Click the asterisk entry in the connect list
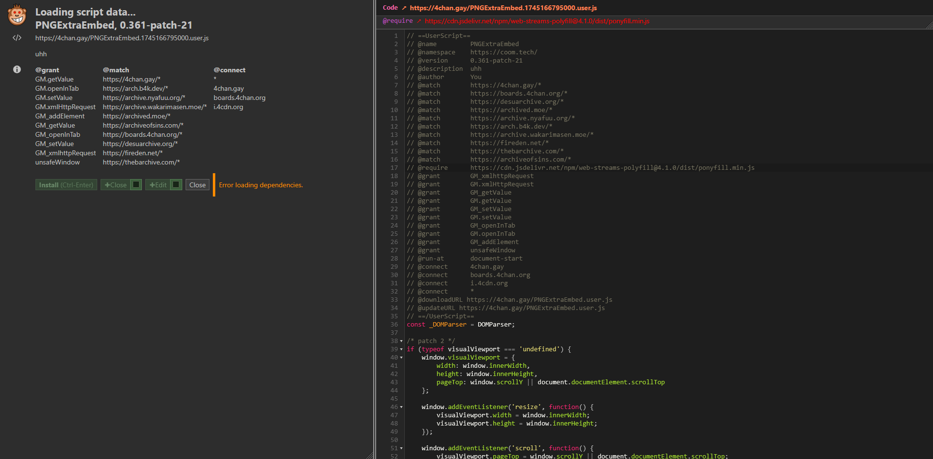This screenshot has width=933, height=459. pos(215,79)
